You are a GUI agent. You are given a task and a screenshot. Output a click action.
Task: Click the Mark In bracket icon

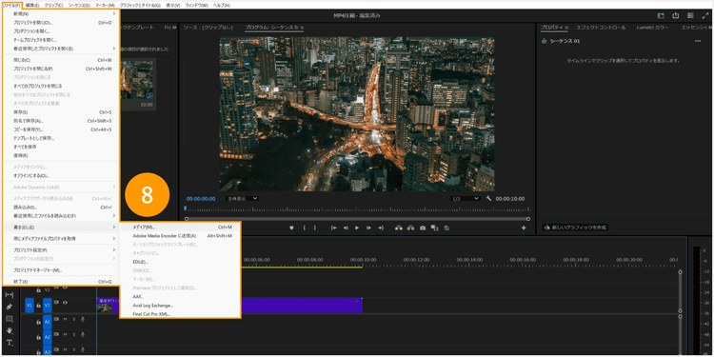pos(305,228)
